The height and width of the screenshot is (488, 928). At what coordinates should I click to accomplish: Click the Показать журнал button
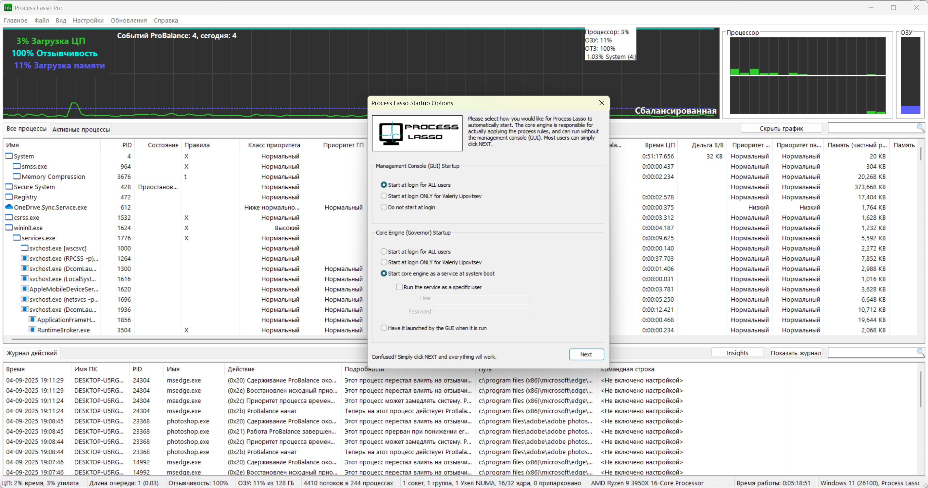(796, 353)
